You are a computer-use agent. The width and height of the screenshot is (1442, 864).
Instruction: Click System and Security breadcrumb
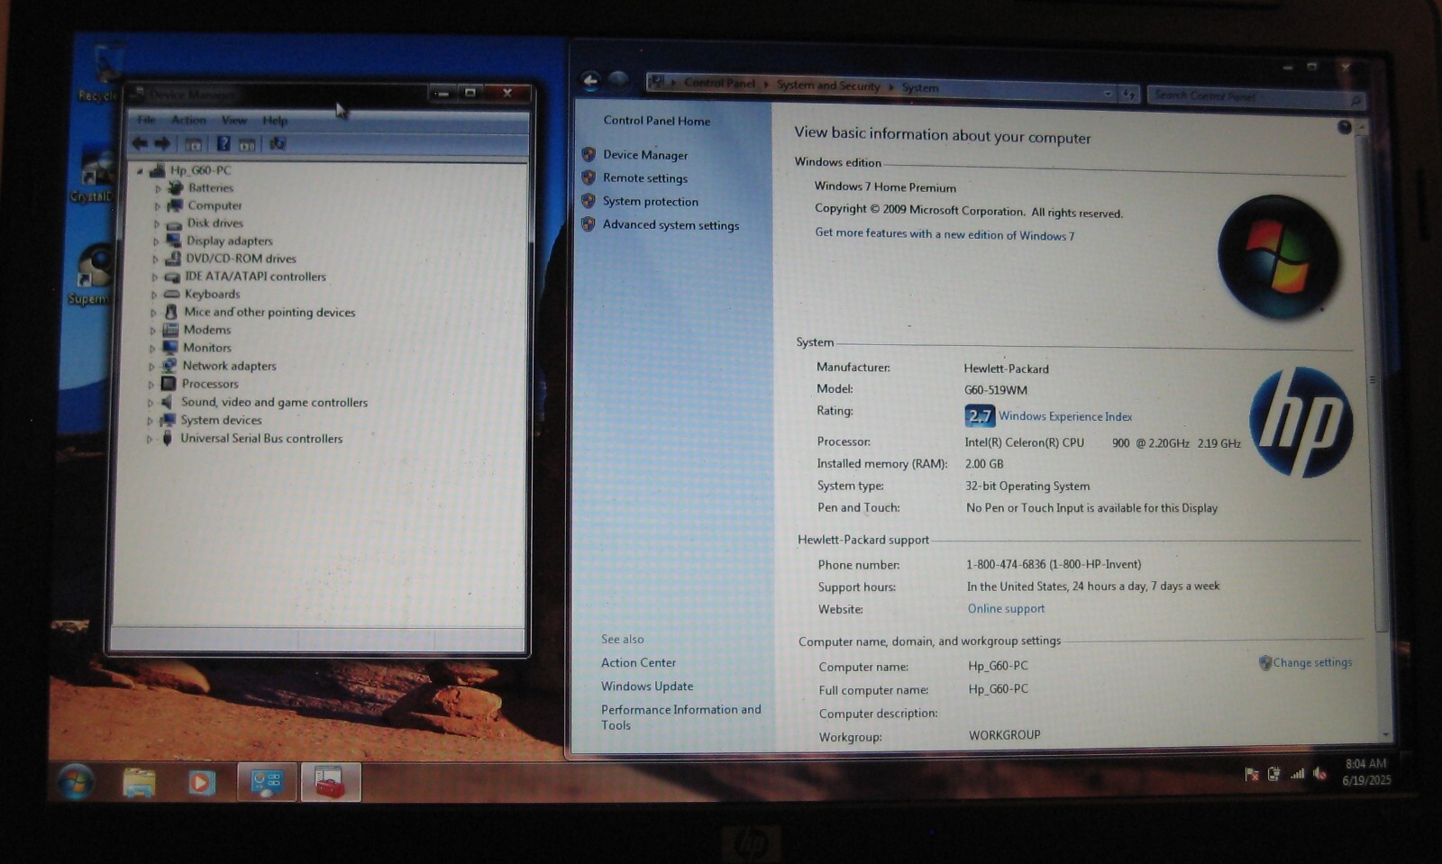pos(828,86)
